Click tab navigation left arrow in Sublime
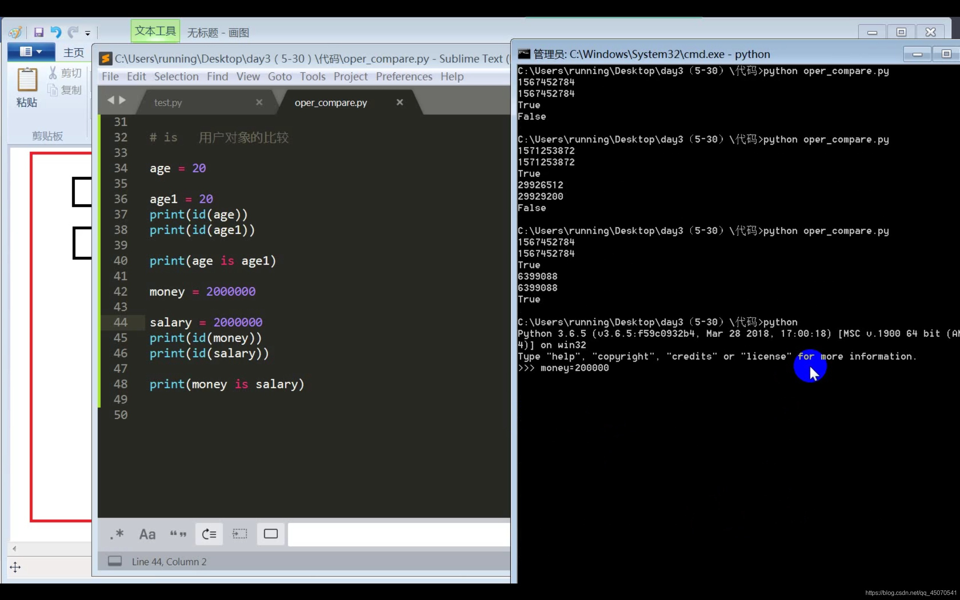960x600 pixels. [111, 100]
